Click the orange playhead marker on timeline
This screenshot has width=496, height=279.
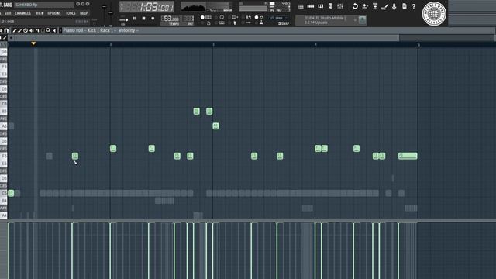33,43
